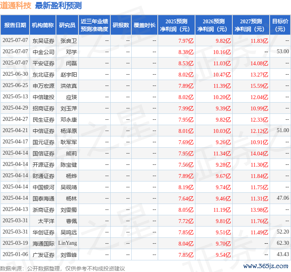Click analyst name 应瑛
This screenshot has width=291, height=272.
(71, 97)
